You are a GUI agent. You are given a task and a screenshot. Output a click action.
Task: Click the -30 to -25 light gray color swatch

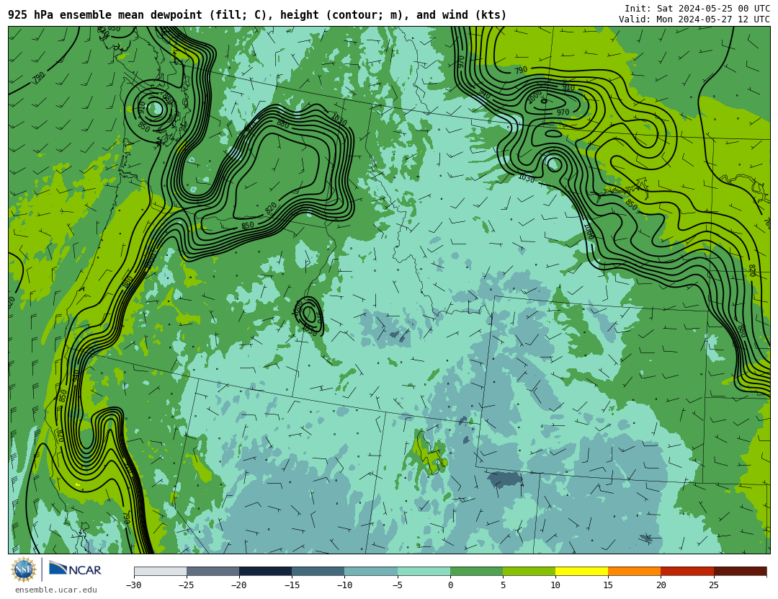(160, 572)
